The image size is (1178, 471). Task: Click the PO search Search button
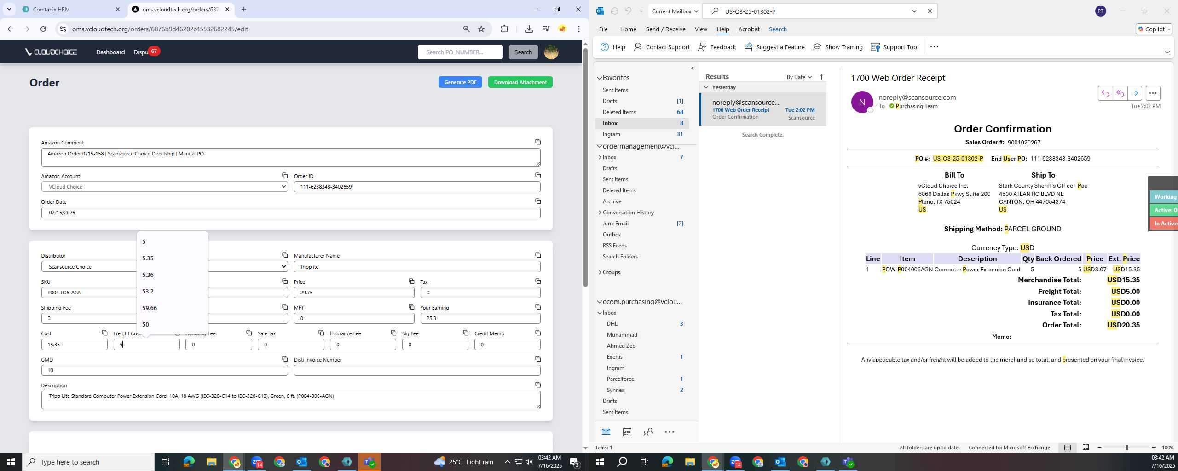pyautogui.click(x=523, y=52)
